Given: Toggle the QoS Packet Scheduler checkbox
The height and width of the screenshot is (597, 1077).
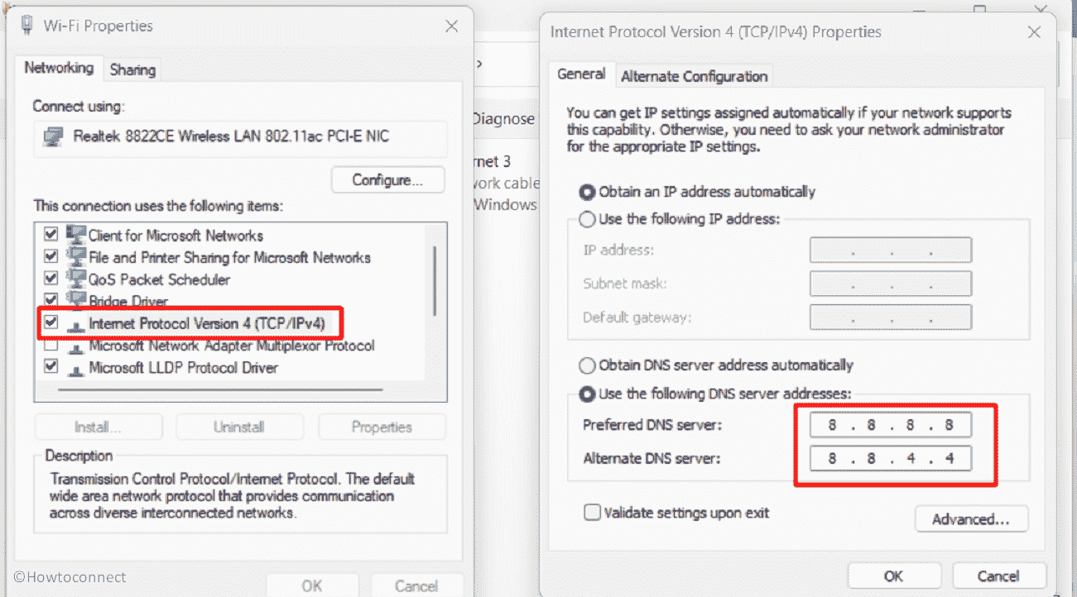Looking at the screenshot, I should click(51, 279).
